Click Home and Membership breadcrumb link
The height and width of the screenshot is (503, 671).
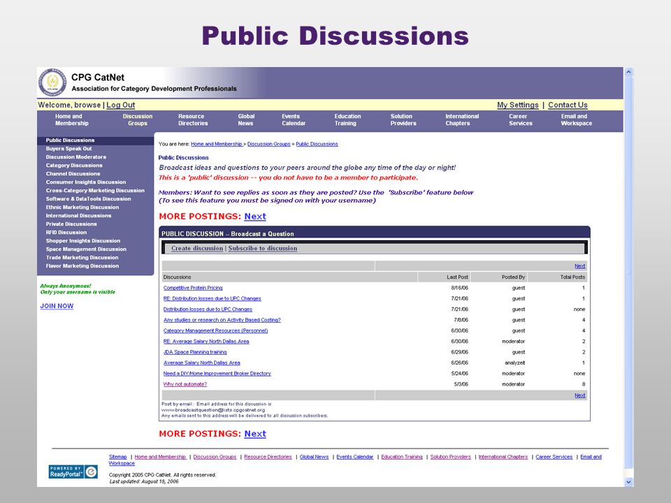coord(217,144)
